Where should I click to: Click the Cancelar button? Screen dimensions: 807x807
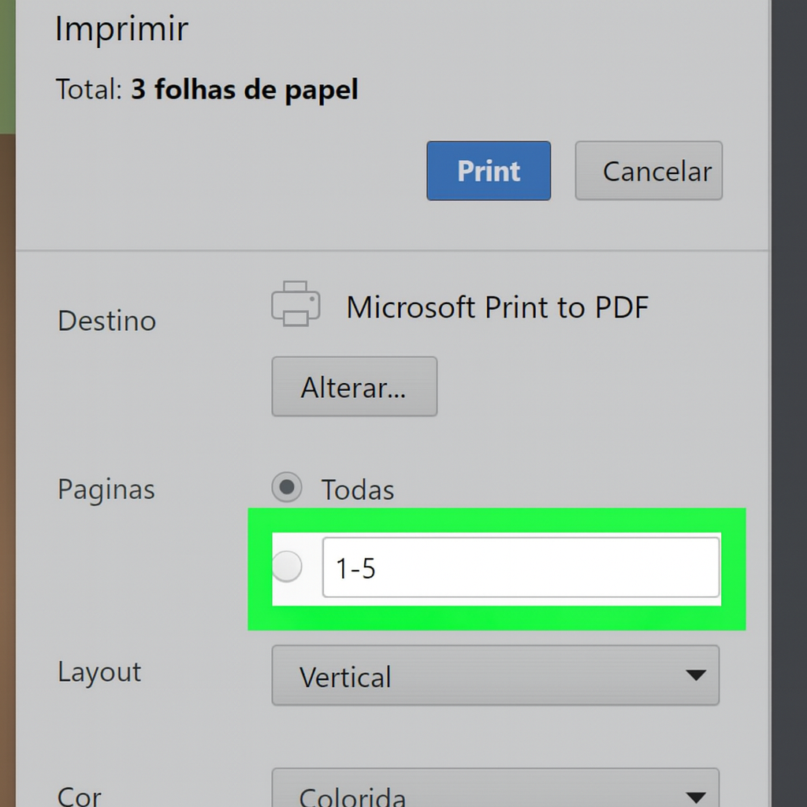click(648, 170)
